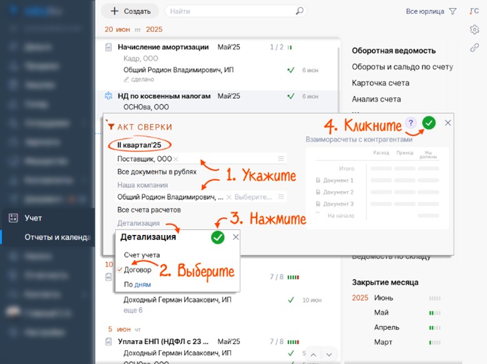This screenshot has width=487, height=364.
Task: Confirm Детализация with green checkmark
Action: click(217, 237)
